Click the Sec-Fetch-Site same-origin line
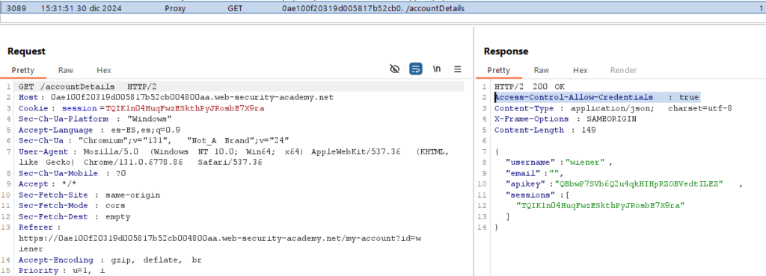 90,195
